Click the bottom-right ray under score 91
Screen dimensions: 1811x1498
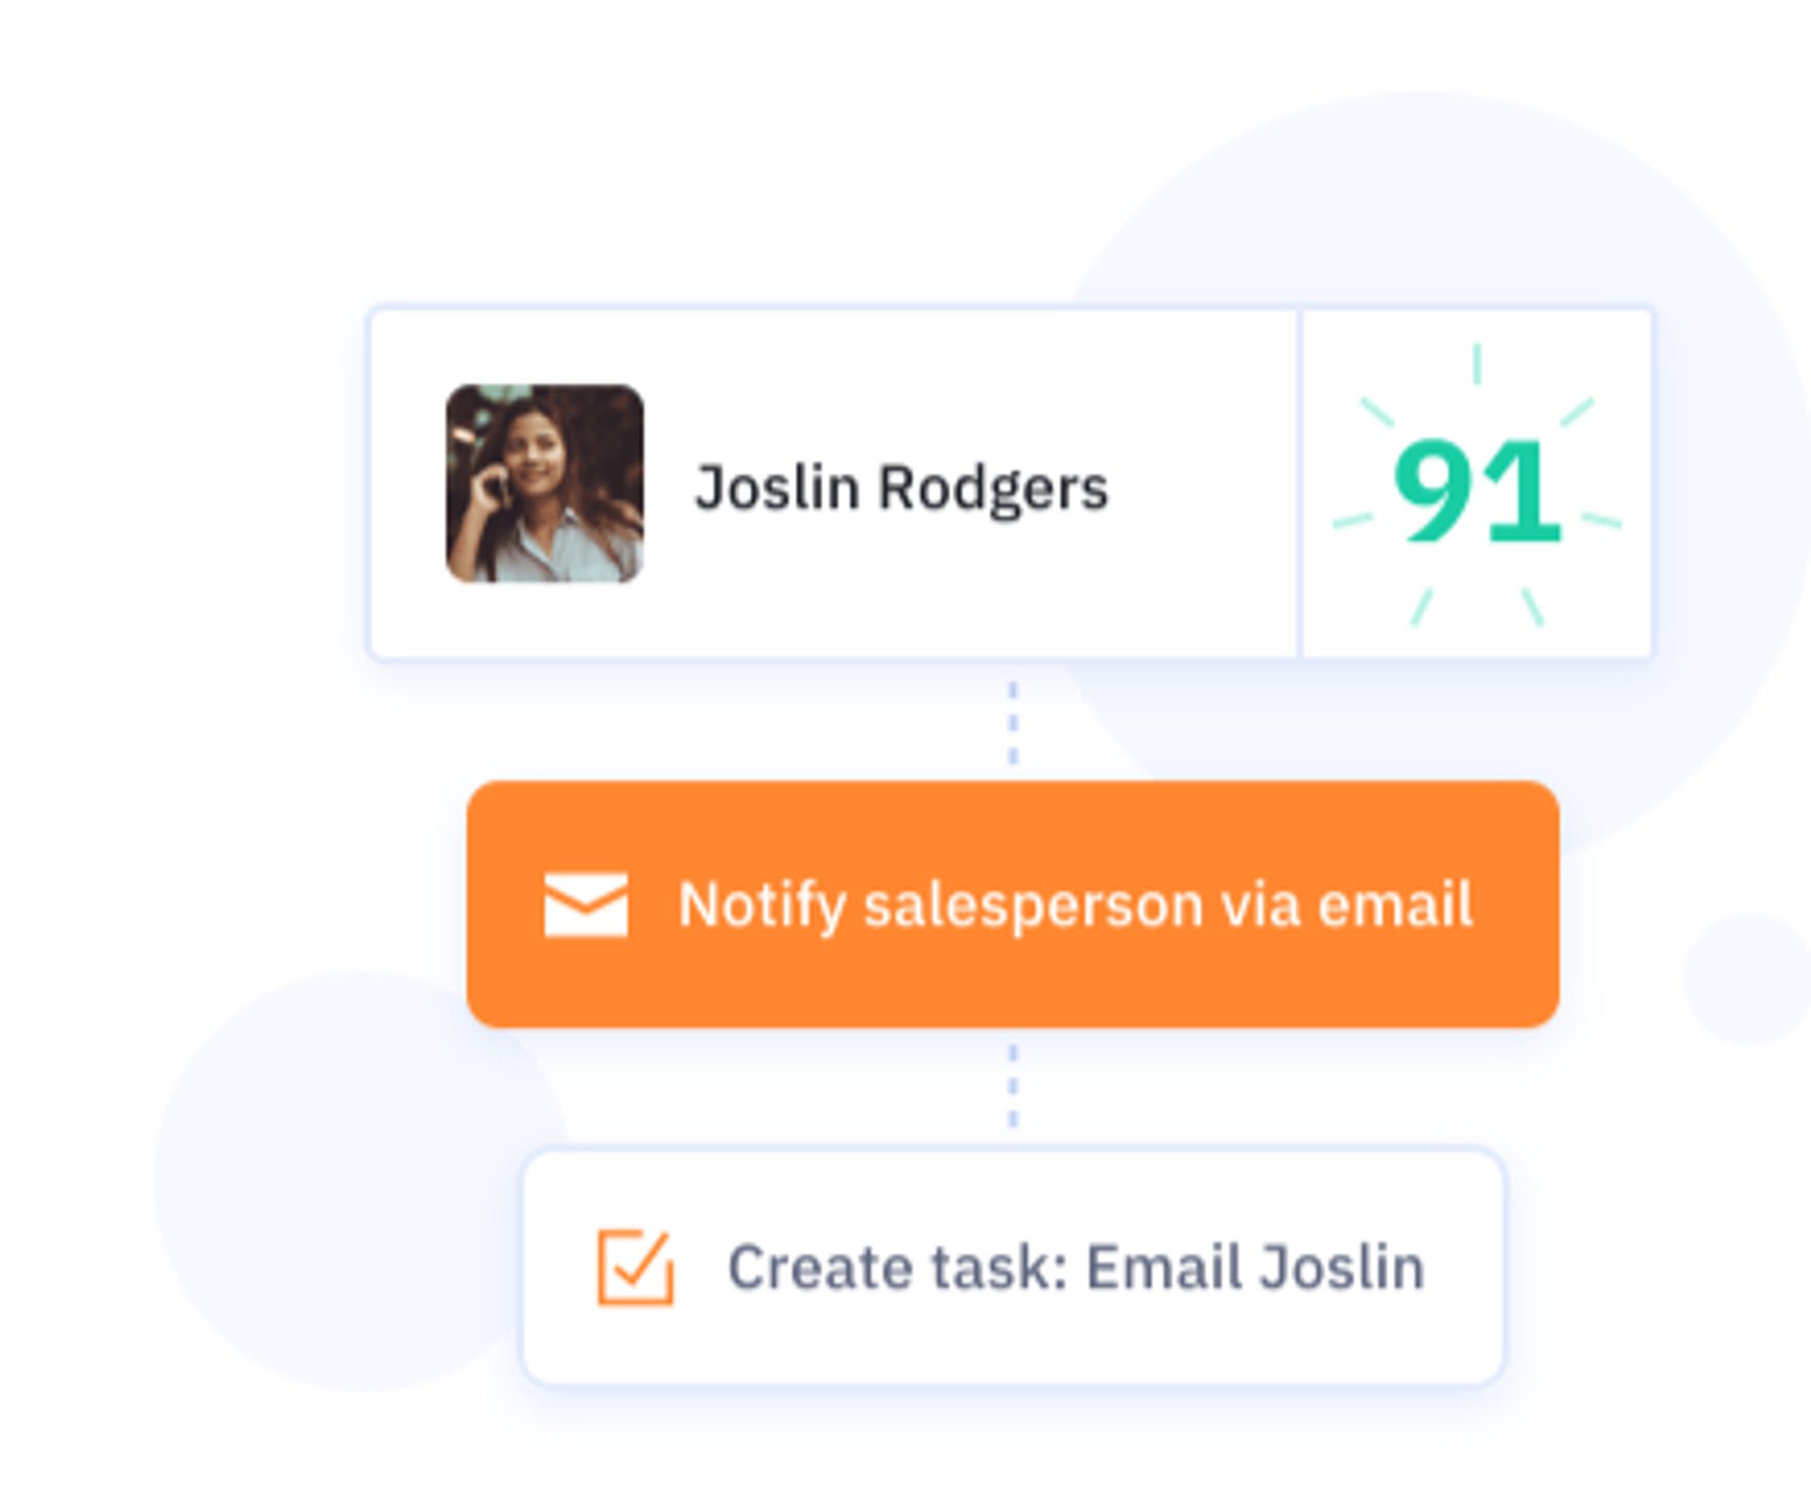coord(1533,607)
